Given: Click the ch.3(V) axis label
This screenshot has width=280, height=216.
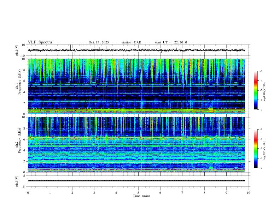Looking at the screenshot, I should pyautogui.click(x=17, y=181).
